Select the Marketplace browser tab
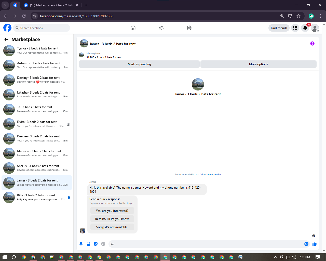Image resolution: width=326 pixels, height=261 pixels. pyautogui.click(x=51, y=5)
